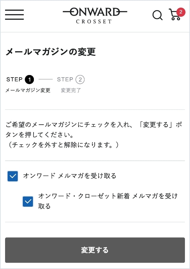Click the outlined STEP 2 circle

point(80,79)
